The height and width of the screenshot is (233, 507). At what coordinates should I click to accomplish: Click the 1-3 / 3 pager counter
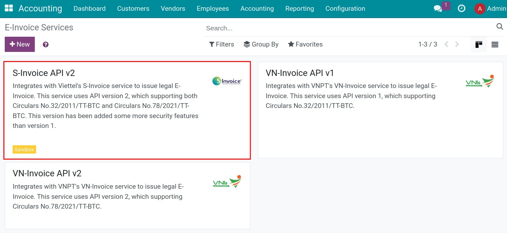pyautogui.click(x=428, y=44)
